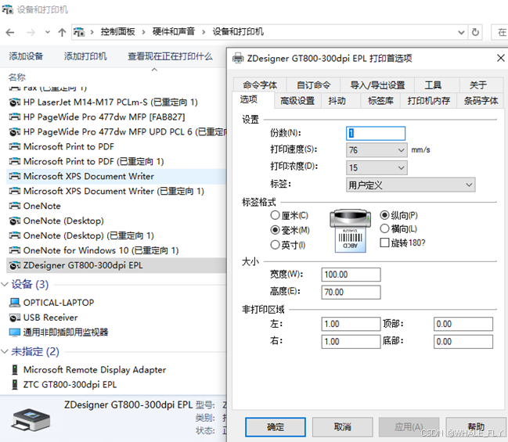Switch to the 自订命令 tab
Image resolution: width=508 pixels, height=442 pixels.
(314, 85)
